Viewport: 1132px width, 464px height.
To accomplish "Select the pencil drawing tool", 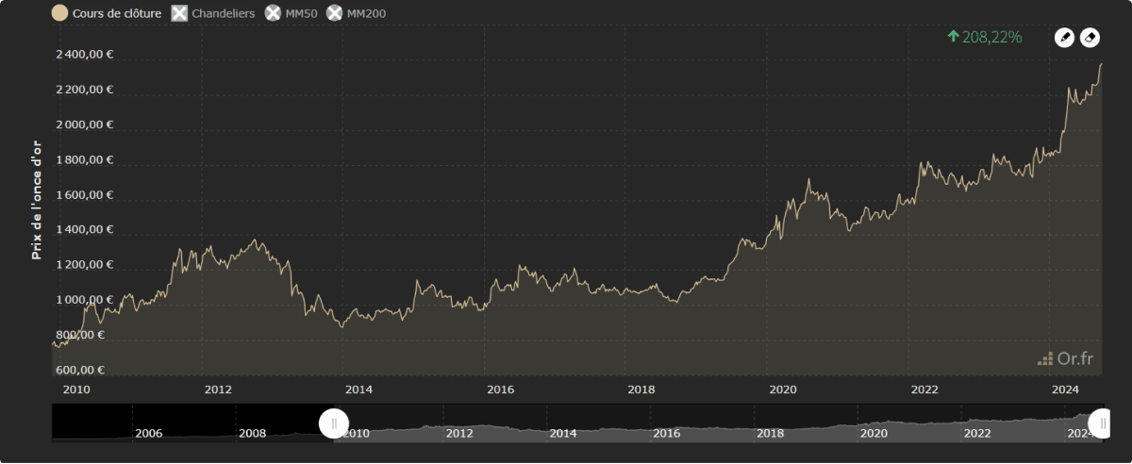I will (x=1064, y=38).
